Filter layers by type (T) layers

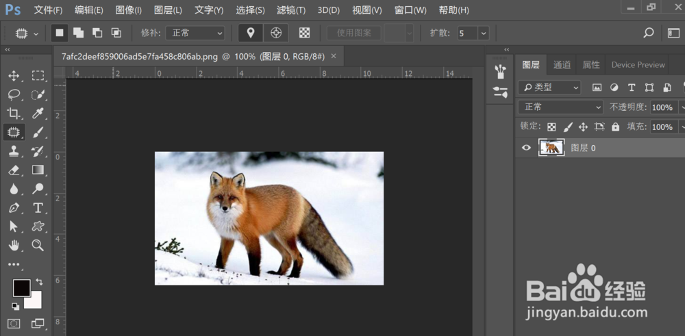[x=632, y=88]
